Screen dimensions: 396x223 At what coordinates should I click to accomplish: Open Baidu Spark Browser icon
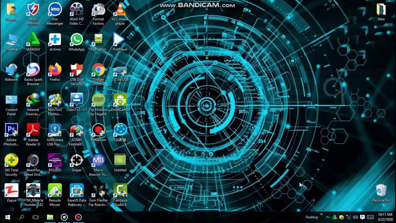[x=33, y=74]
